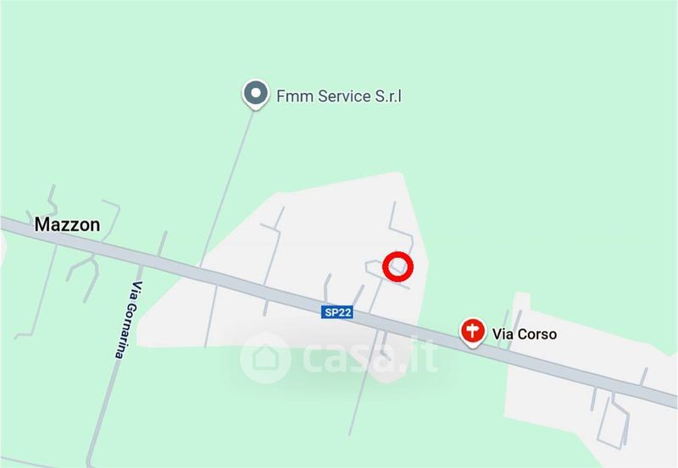This screenshot has width=678, height=468.
Task: Click the Mazzon locality name
Action: [67, 224]
